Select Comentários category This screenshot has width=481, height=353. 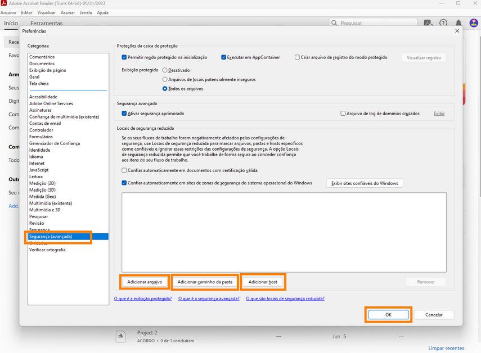(42, 57)
